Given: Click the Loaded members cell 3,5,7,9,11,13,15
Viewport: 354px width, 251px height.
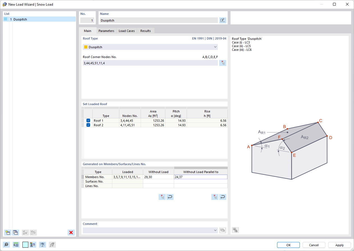Looking at the screenshot, I should coord(127,177).
